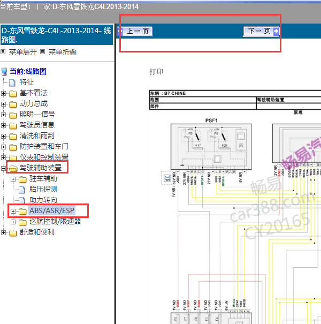Collapse the 驾驶辅助装置 folder
The image size is (321, 324).
point(3,168)
